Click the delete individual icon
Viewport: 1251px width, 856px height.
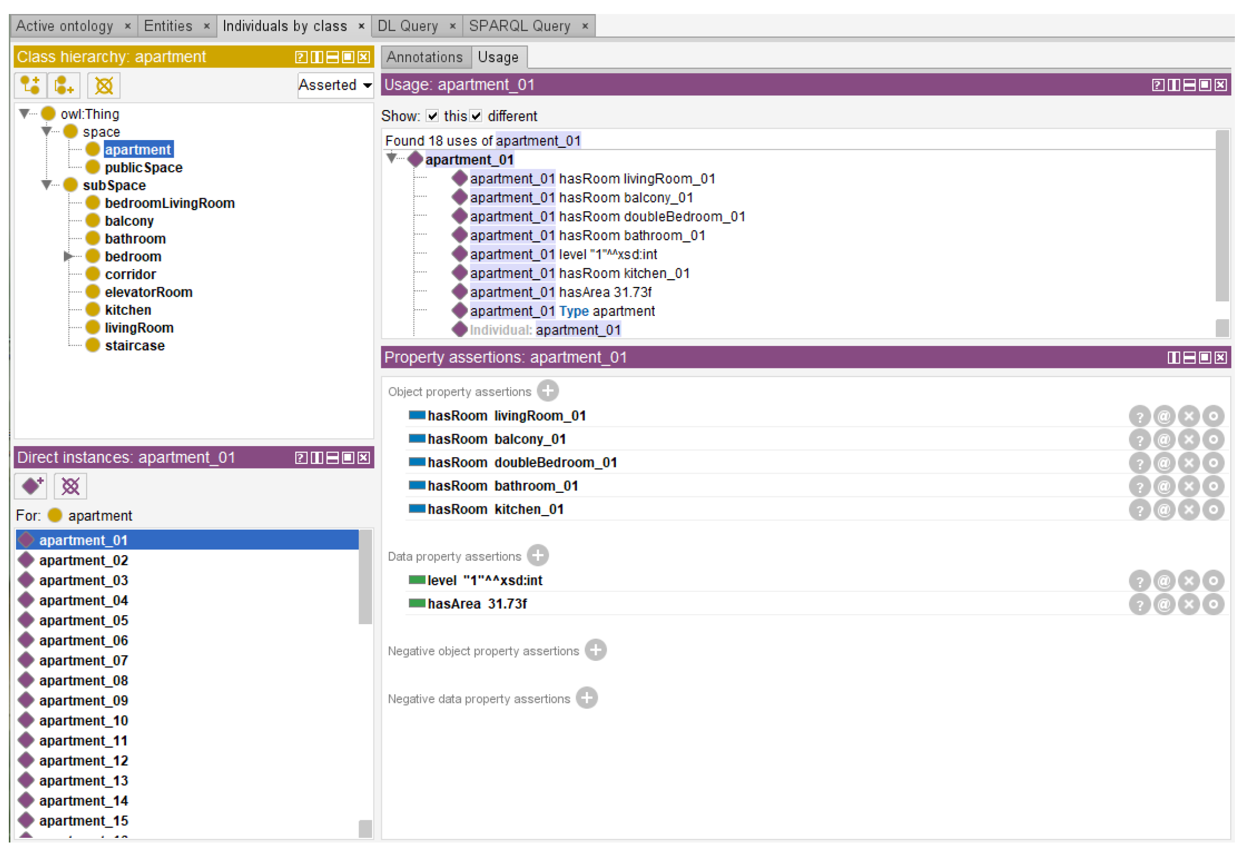point(71,487)
